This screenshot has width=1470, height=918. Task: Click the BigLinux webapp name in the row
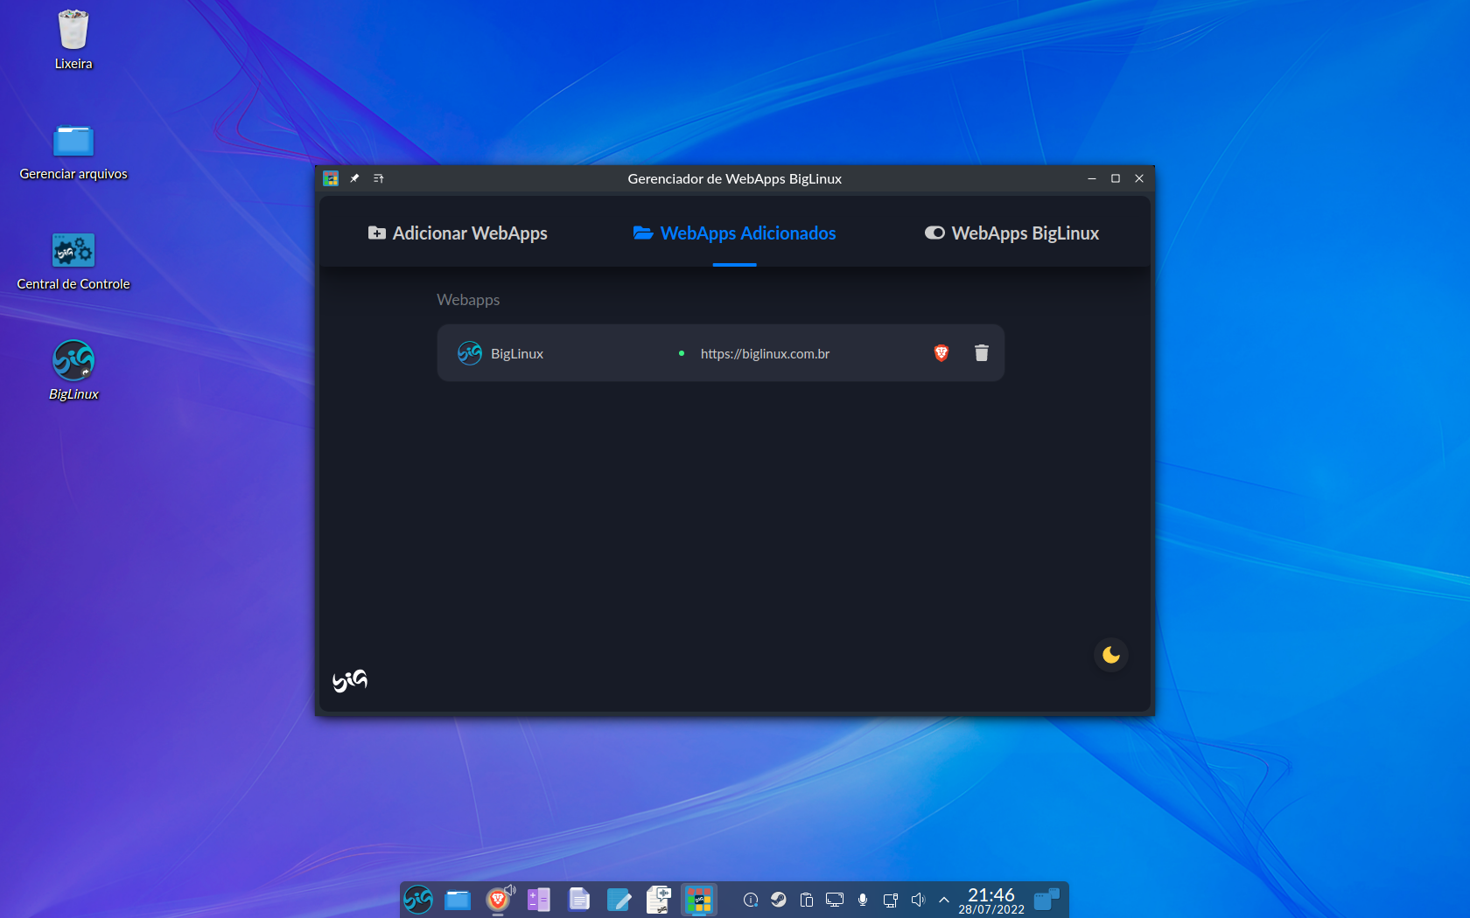click(x=517, y=354)
